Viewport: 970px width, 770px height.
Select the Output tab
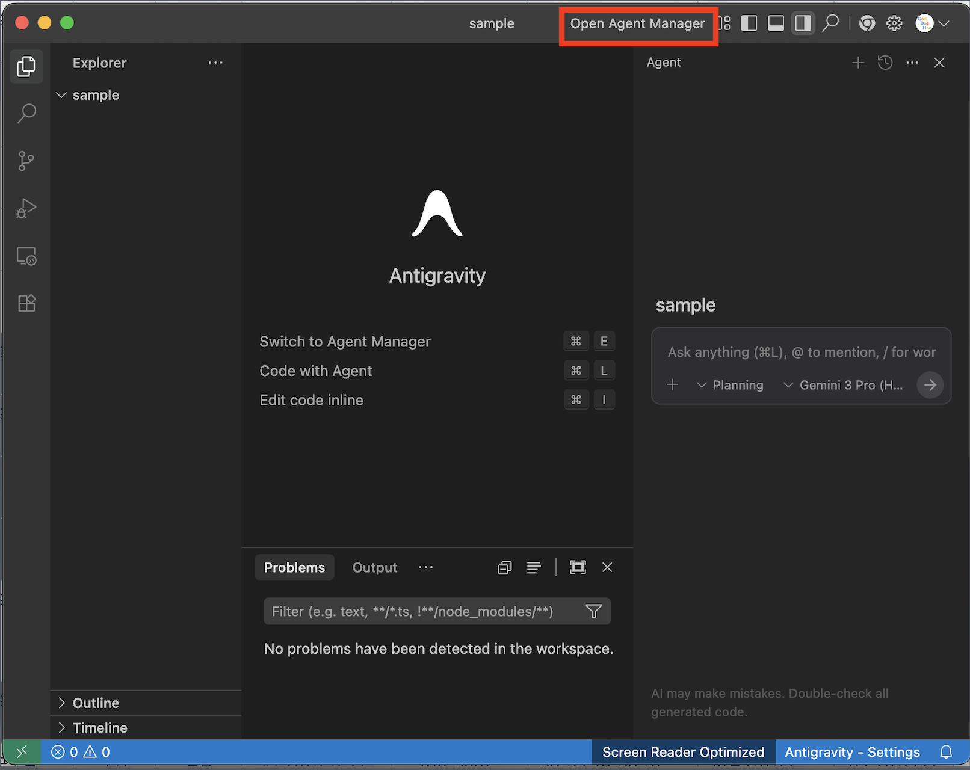[374, 567]
